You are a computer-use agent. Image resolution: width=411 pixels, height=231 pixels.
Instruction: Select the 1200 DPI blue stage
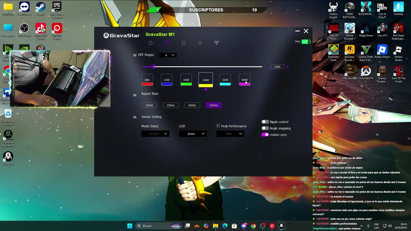click(x=167, y=80)
